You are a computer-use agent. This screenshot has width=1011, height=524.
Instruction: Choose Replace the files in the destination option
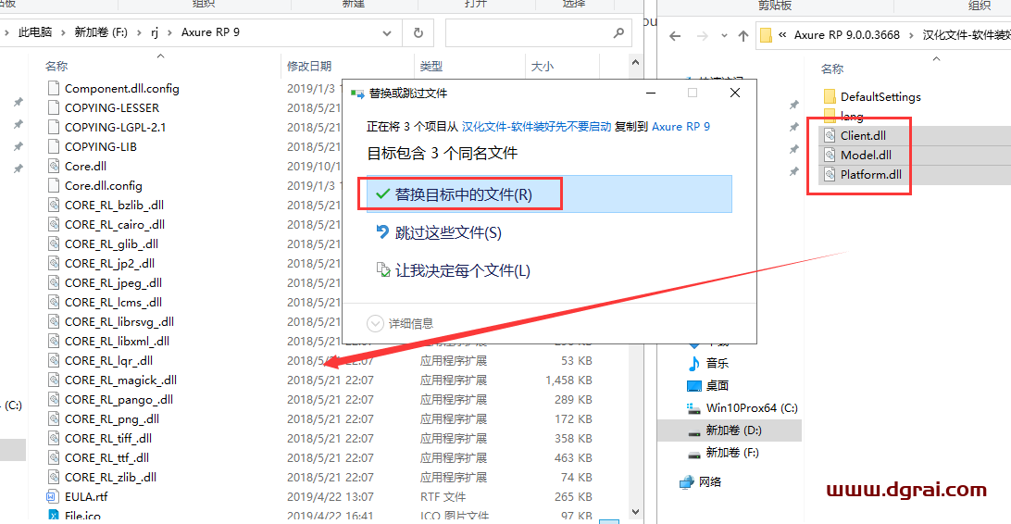coord(549,194)
